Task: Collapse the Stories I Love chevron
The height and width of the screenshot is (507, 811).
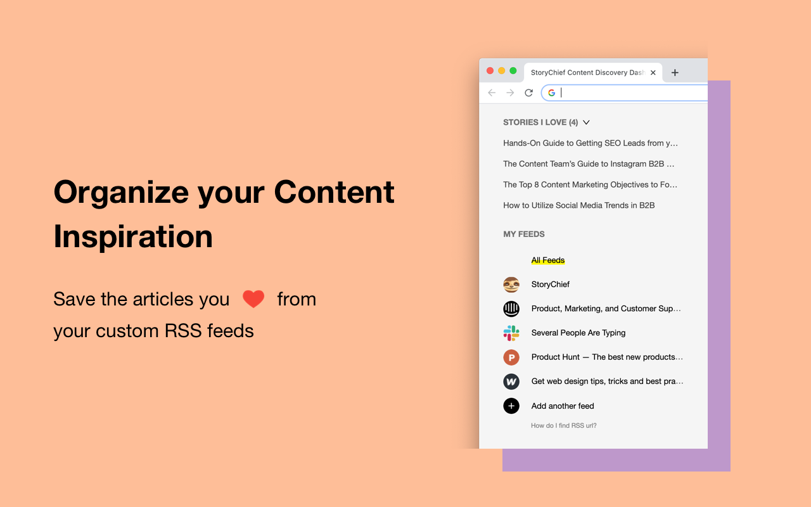Action: coord(586,122)
